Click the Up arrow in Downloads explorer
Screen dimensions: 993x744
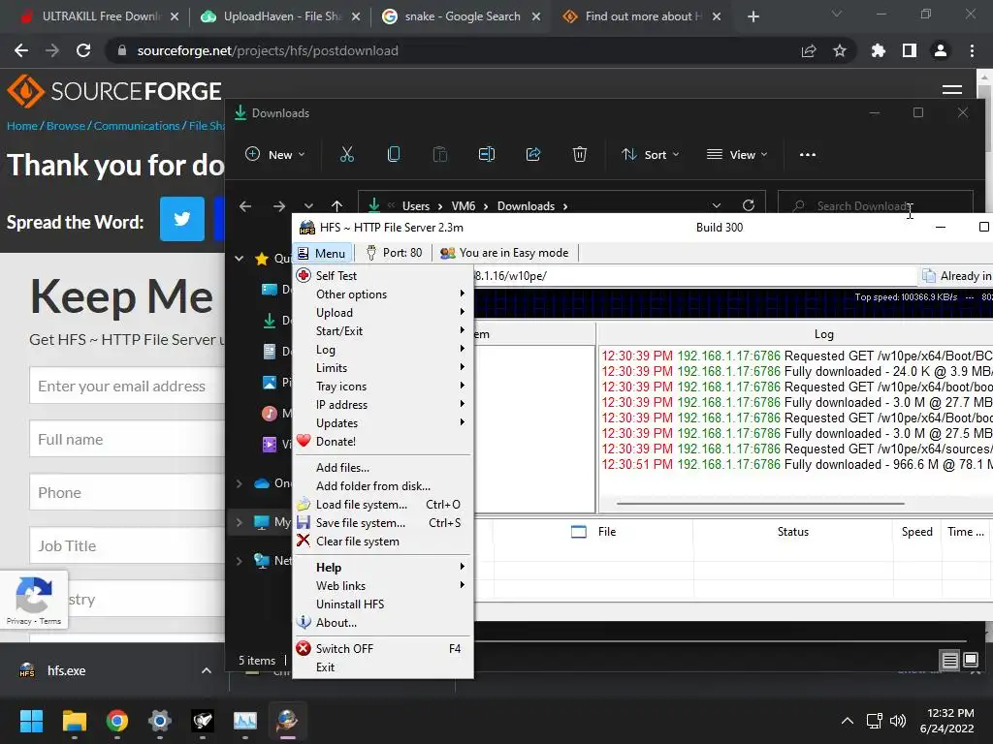pyautogui.click(x=336, y=206)
